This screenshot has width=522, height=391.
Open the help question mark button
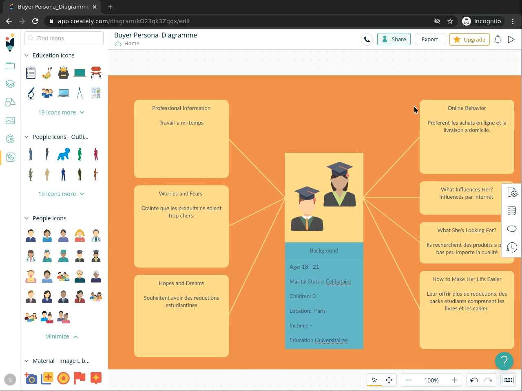(x=504, y=361)
